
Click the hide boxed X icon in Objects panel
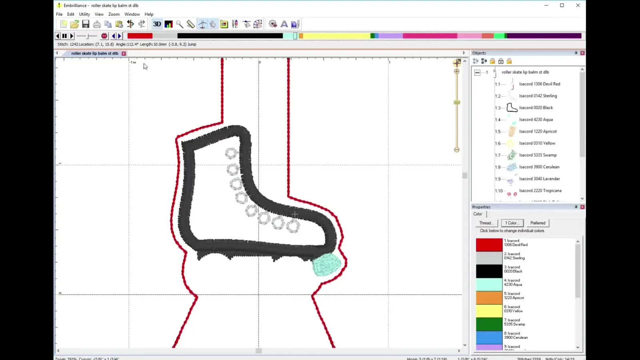(501, 61)
